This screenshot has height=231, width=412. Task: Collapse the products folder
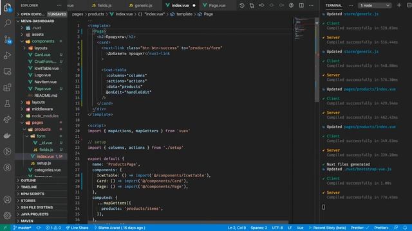click(42, 130)
